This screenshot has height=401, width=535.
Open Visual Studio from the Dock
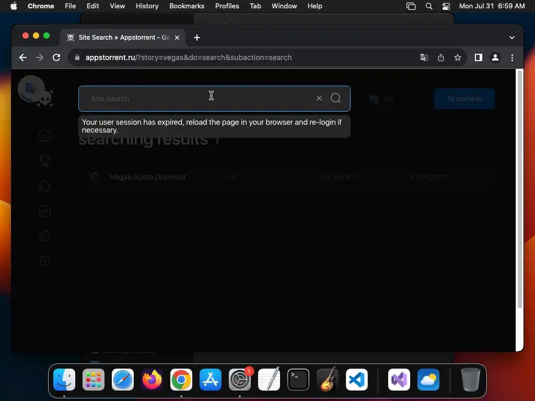click(x=399, y=380)
